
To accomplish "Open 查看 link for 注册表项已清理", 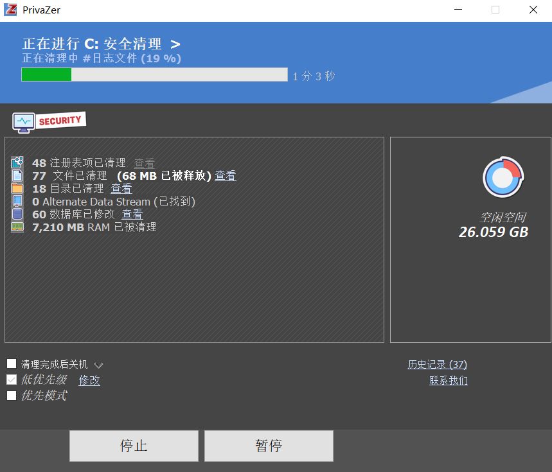I will (x=145, y=163).
